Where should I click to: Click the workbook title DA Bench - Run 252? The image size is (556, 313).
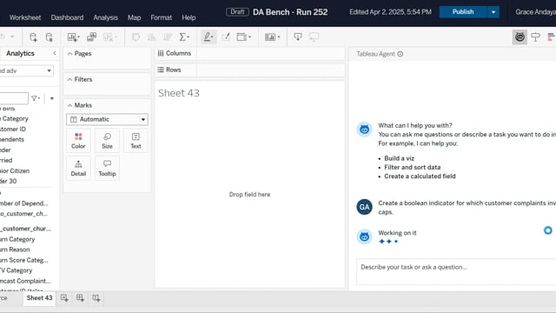coord(290,12)
